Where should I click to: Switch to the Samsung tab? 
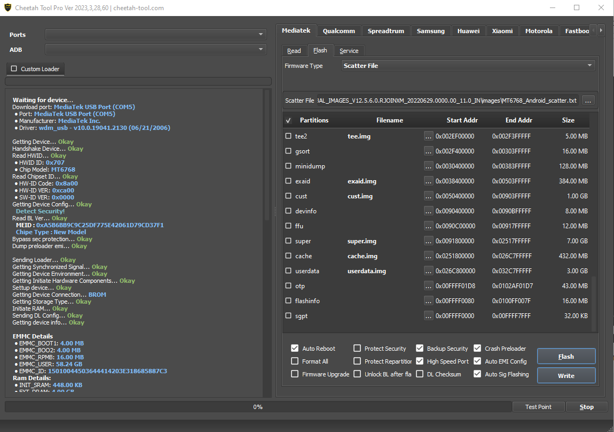431,31
